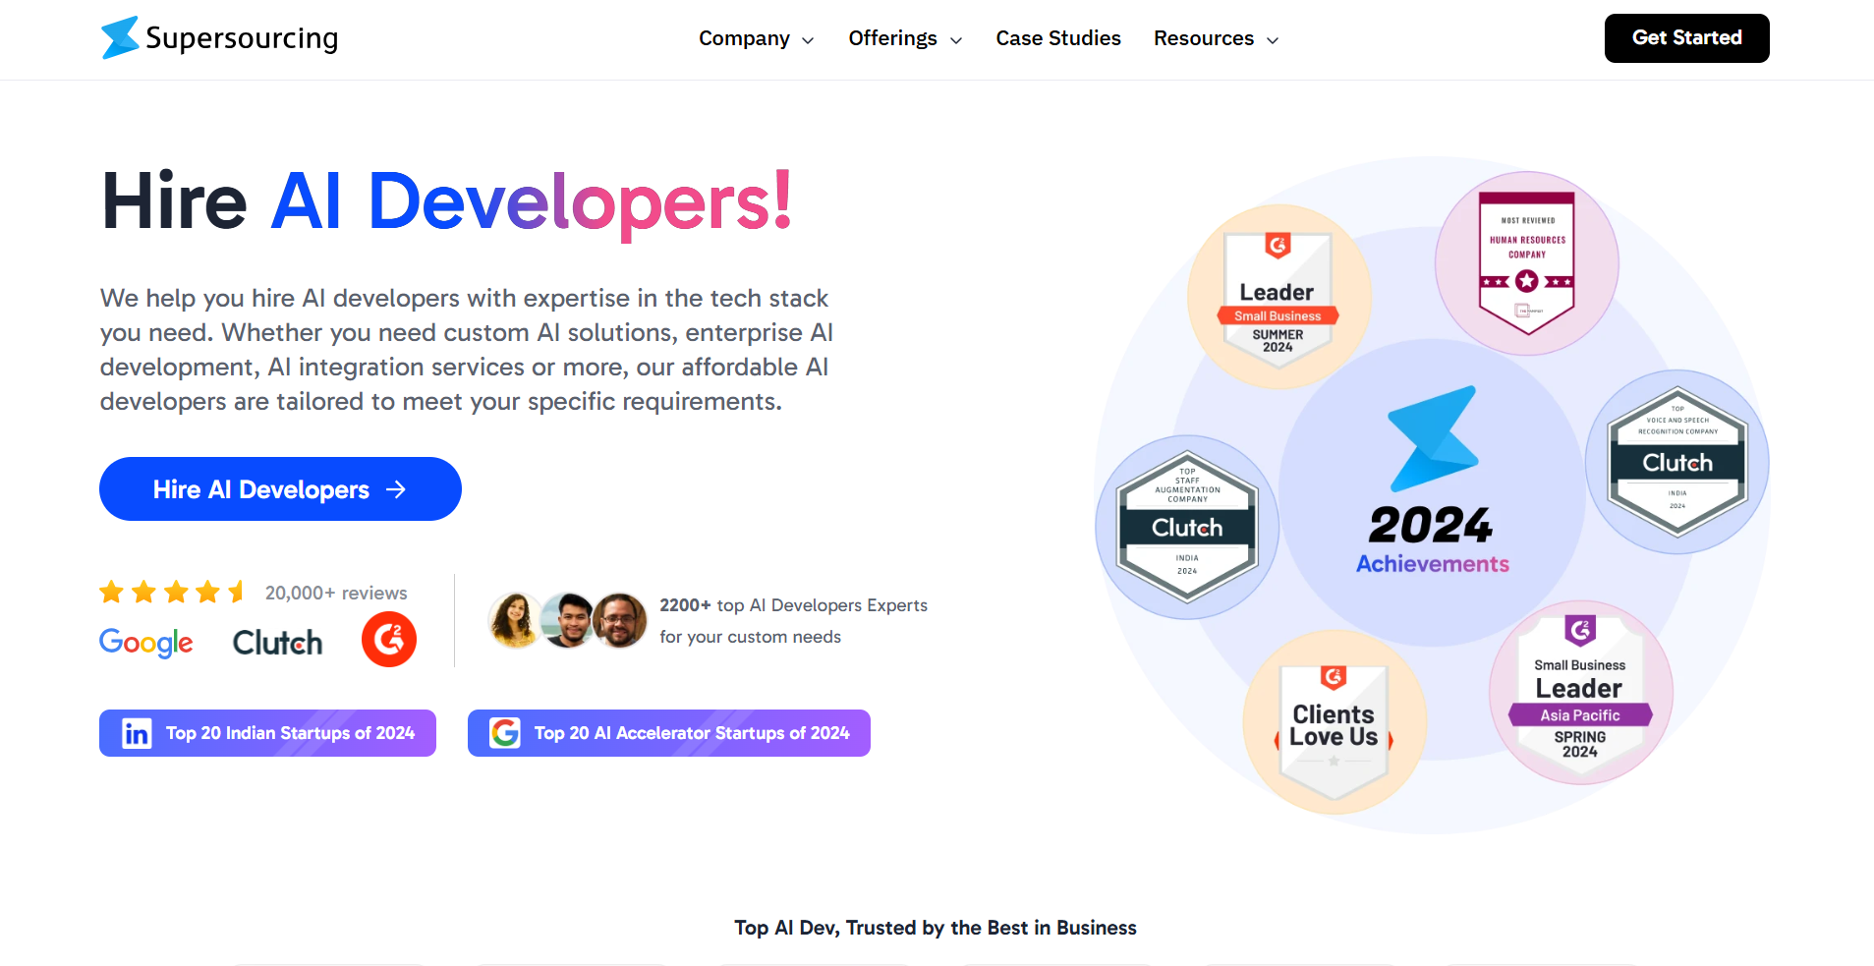Image resolution: width=1874 pixels, height=966 pixels.
Task: Click the Hire AI Developers button
Action: [280, 489]
